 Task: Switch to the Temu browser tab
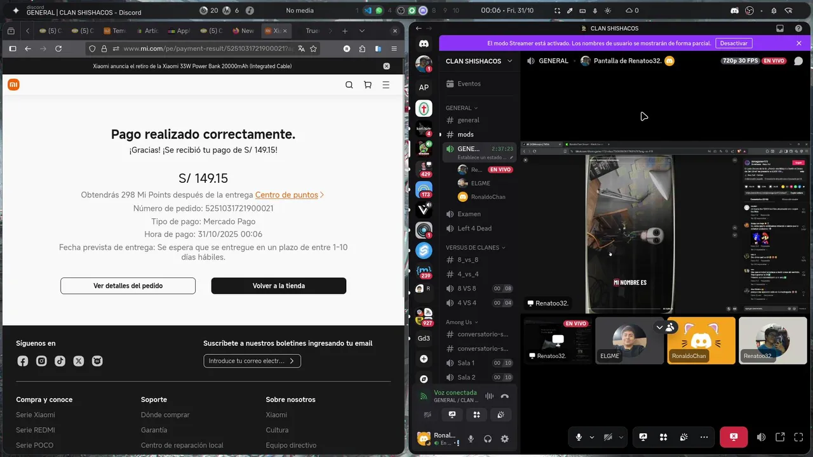tap(115, 30)
